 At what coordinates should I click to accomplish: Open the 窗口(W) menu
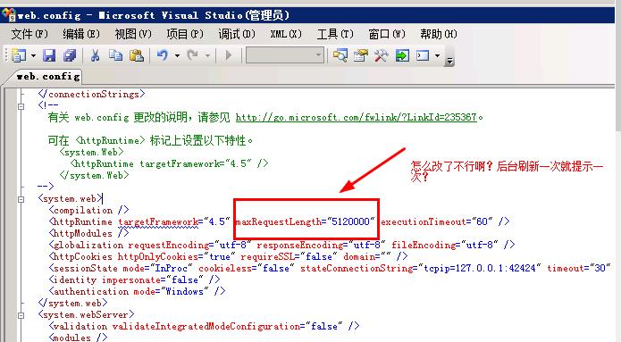(x=387, y=34)
